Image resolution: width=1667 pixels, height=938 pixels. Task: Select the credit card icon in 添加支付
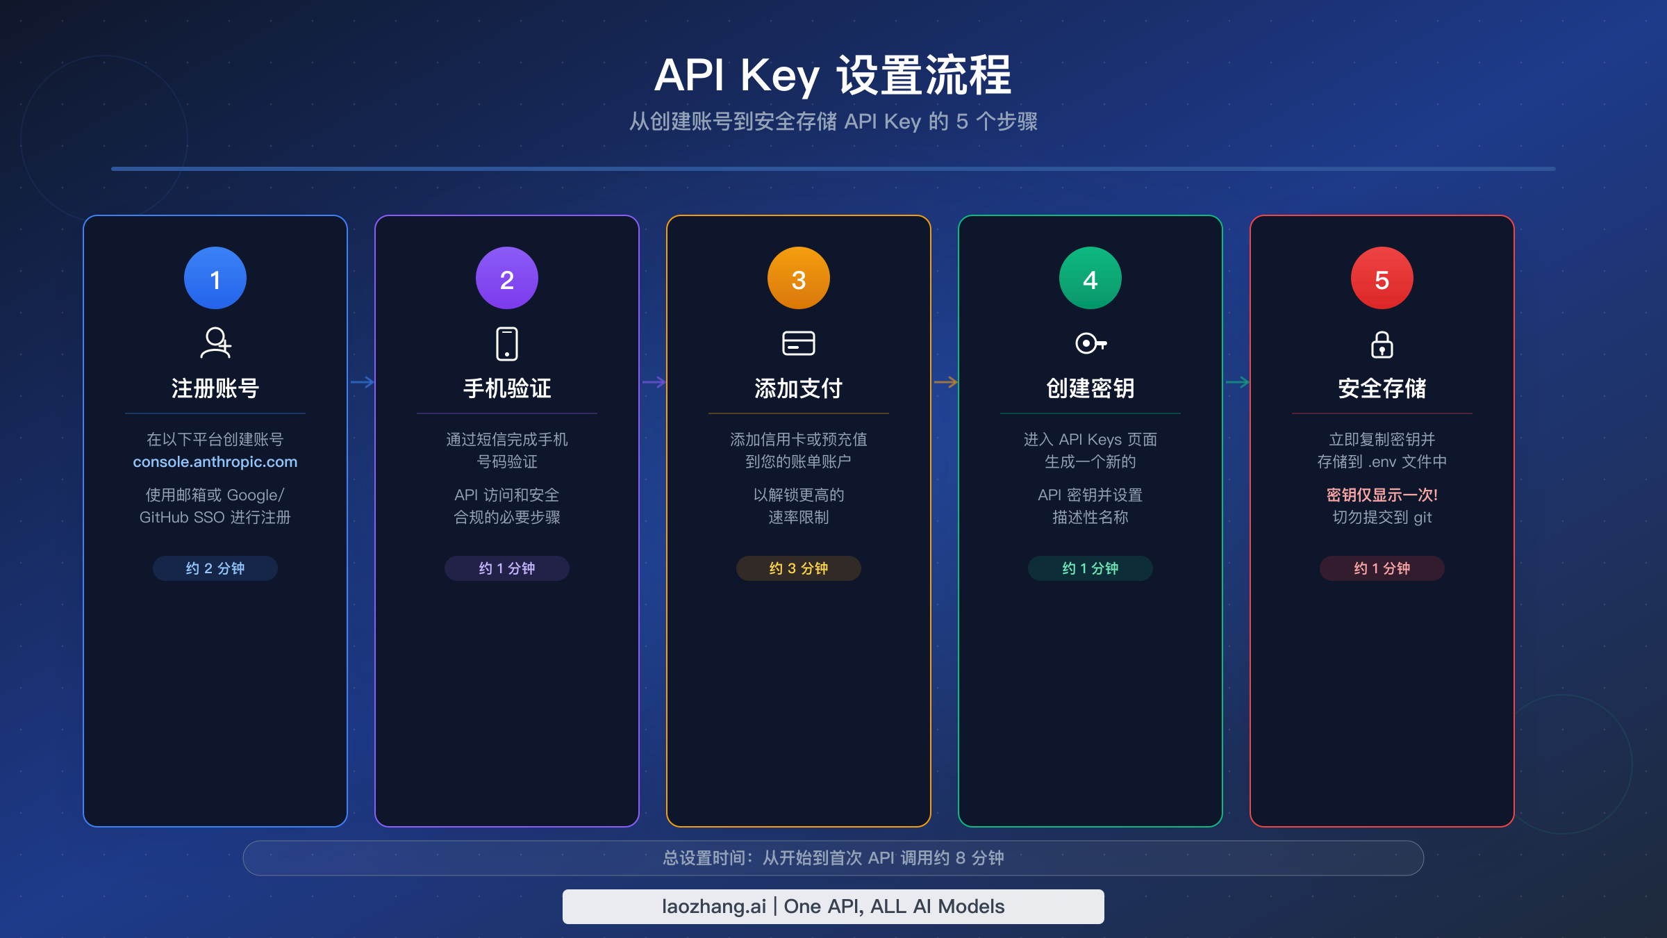(x=799, y=343)
